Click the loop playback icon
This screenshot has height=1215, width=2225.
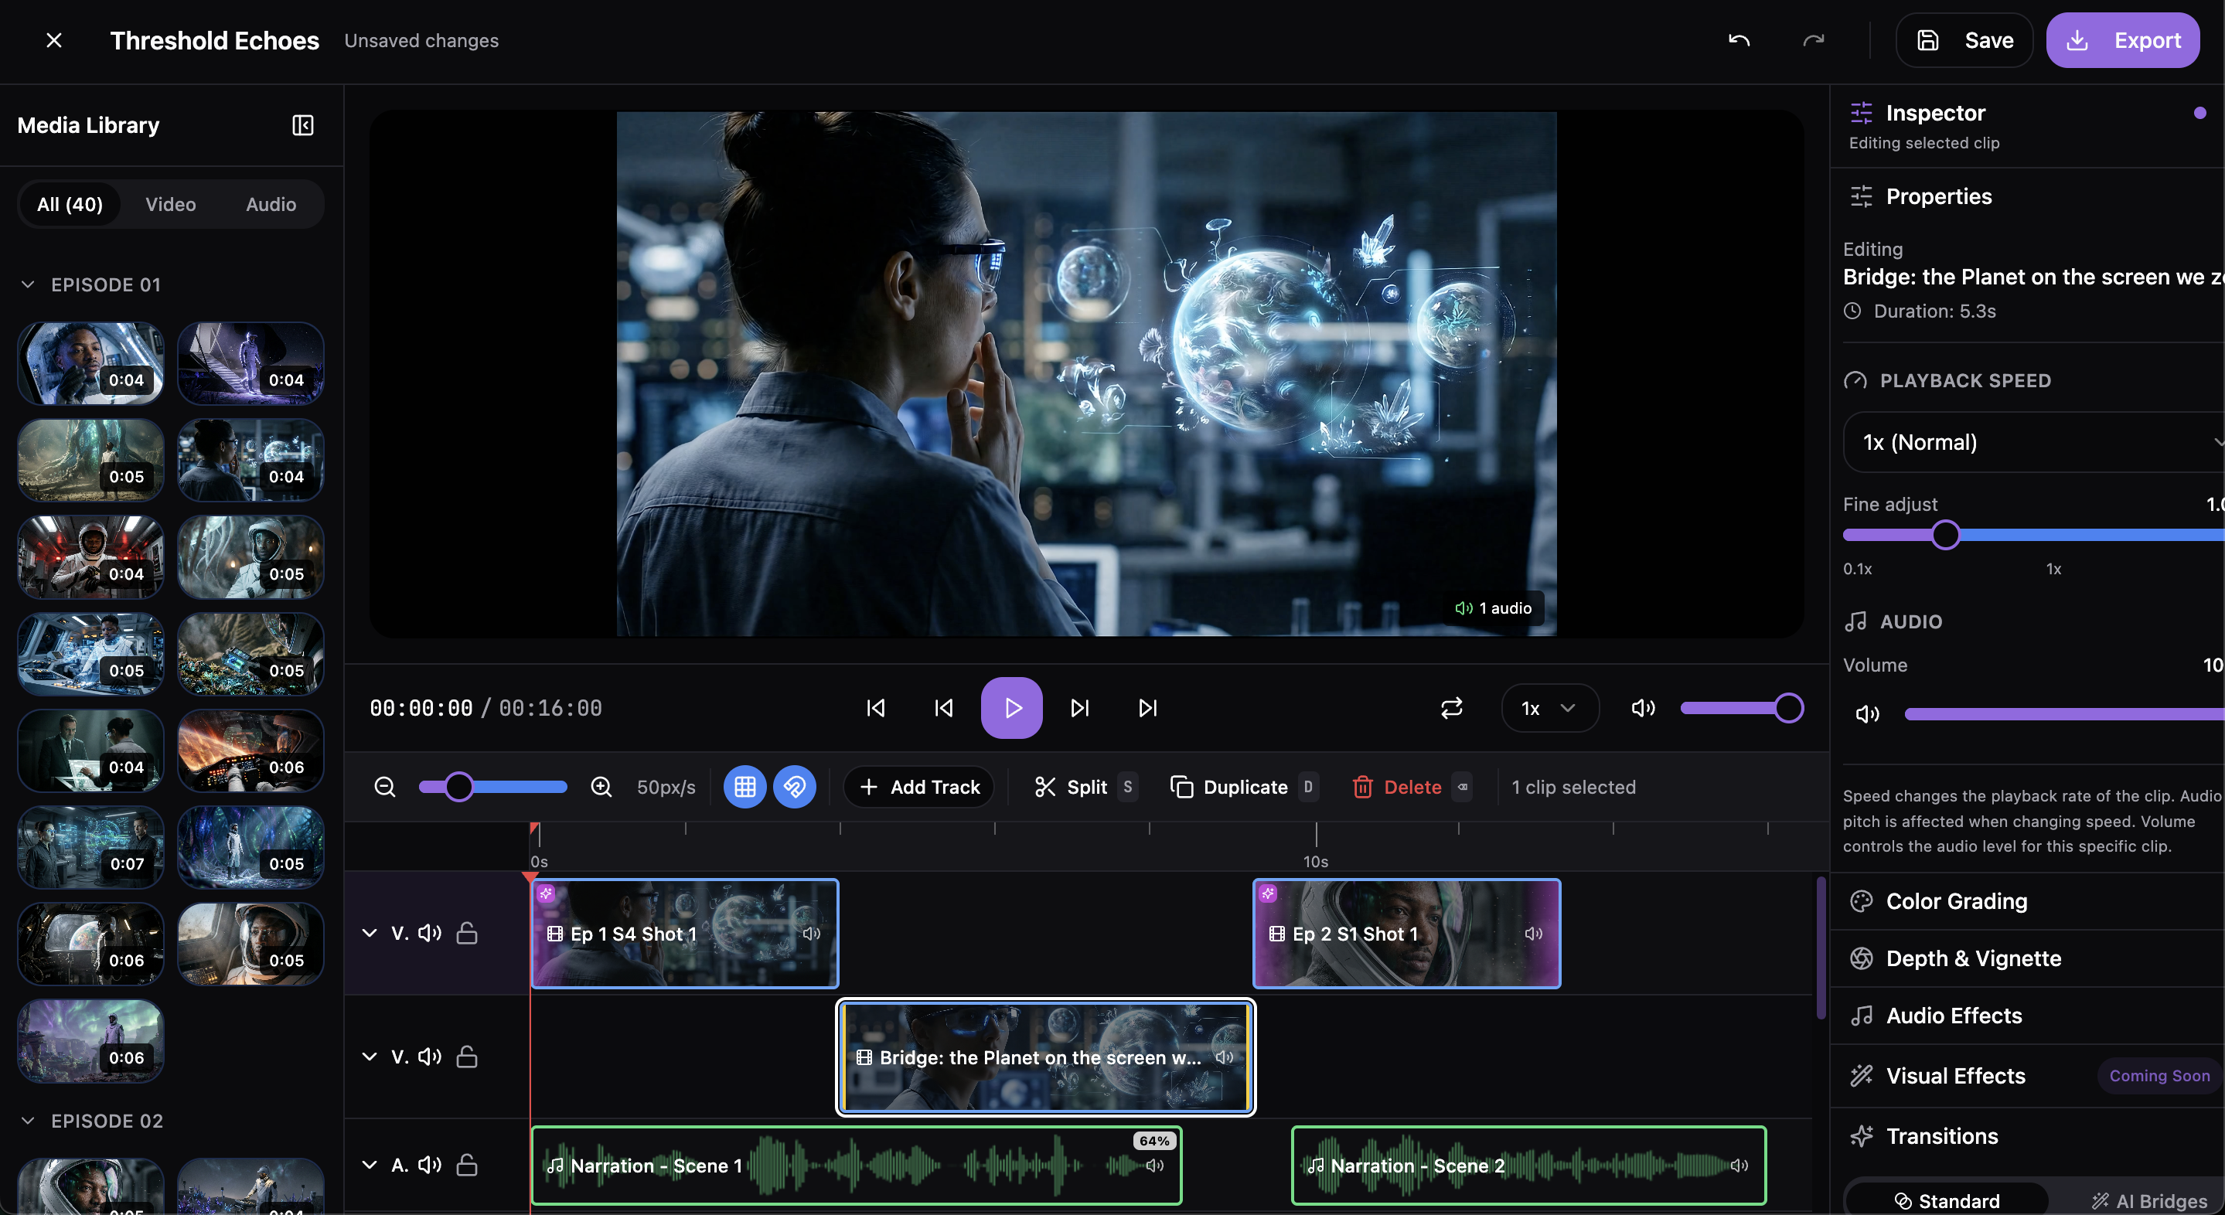[1451, 708]
